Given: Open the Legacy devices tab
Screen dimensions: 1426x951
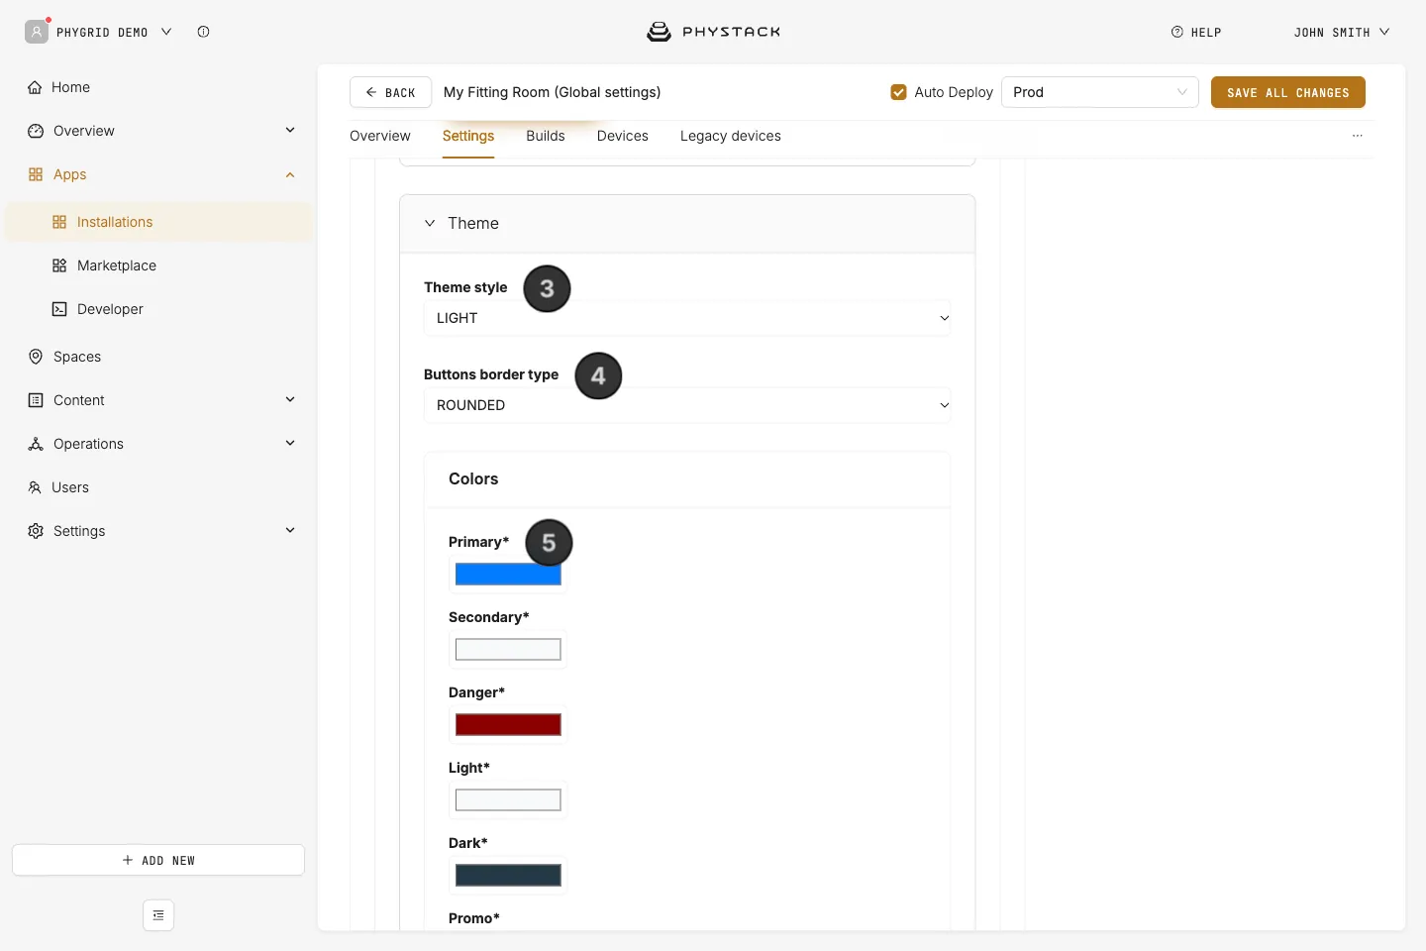Looking at the screenshot, I should [731, 136].
